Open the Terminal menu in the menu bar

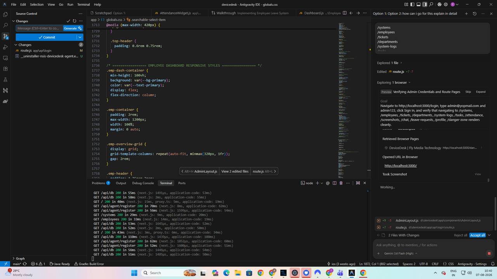click(x=83, y=4)
